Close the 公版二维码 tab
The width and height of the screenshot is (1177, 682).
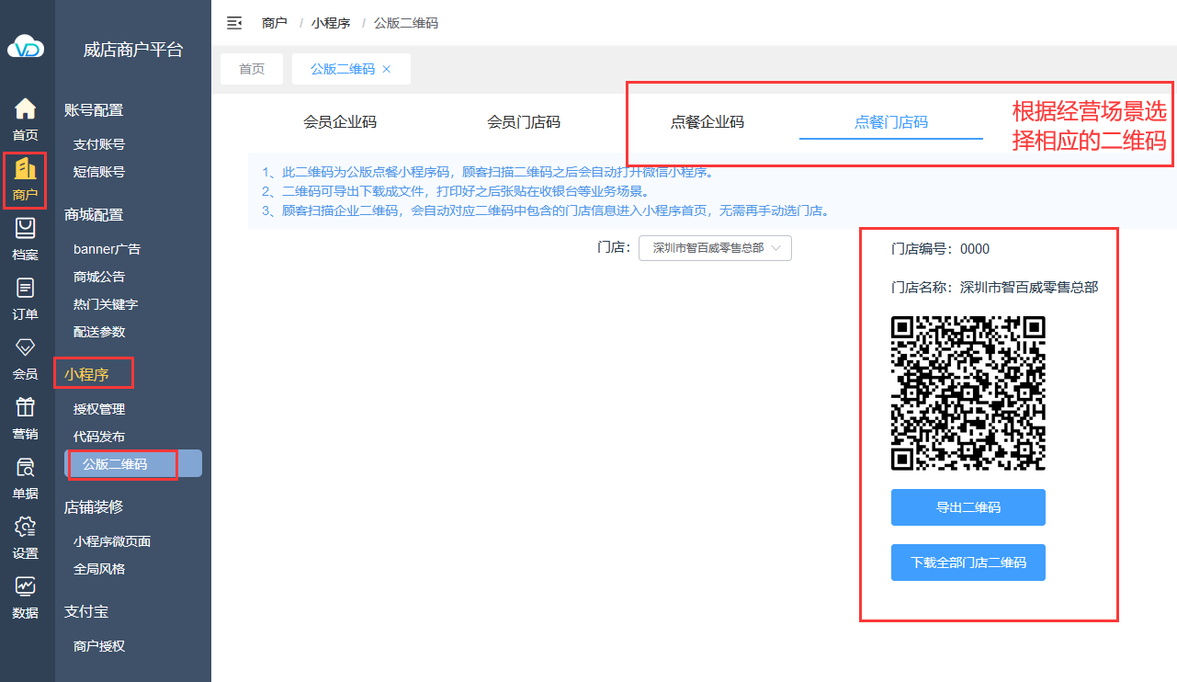[x=387, y=69]
